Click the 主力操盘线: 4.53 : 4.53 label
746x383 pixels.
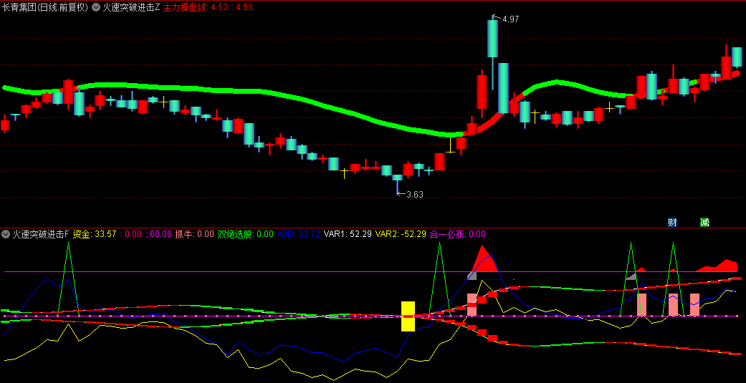pyautogui.click(x=208, y=7)
